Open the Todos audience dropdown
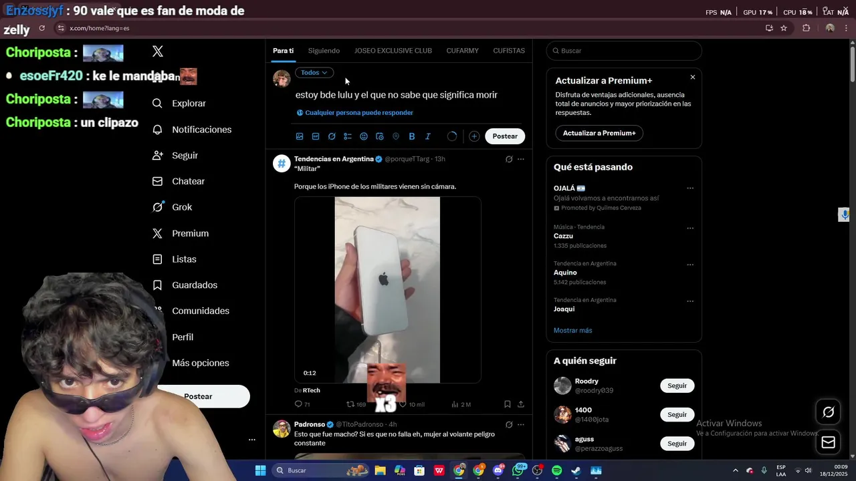 (x=314, y=72)
